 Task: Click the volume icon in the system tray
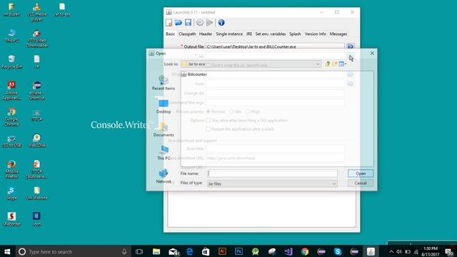click(399, 252)
